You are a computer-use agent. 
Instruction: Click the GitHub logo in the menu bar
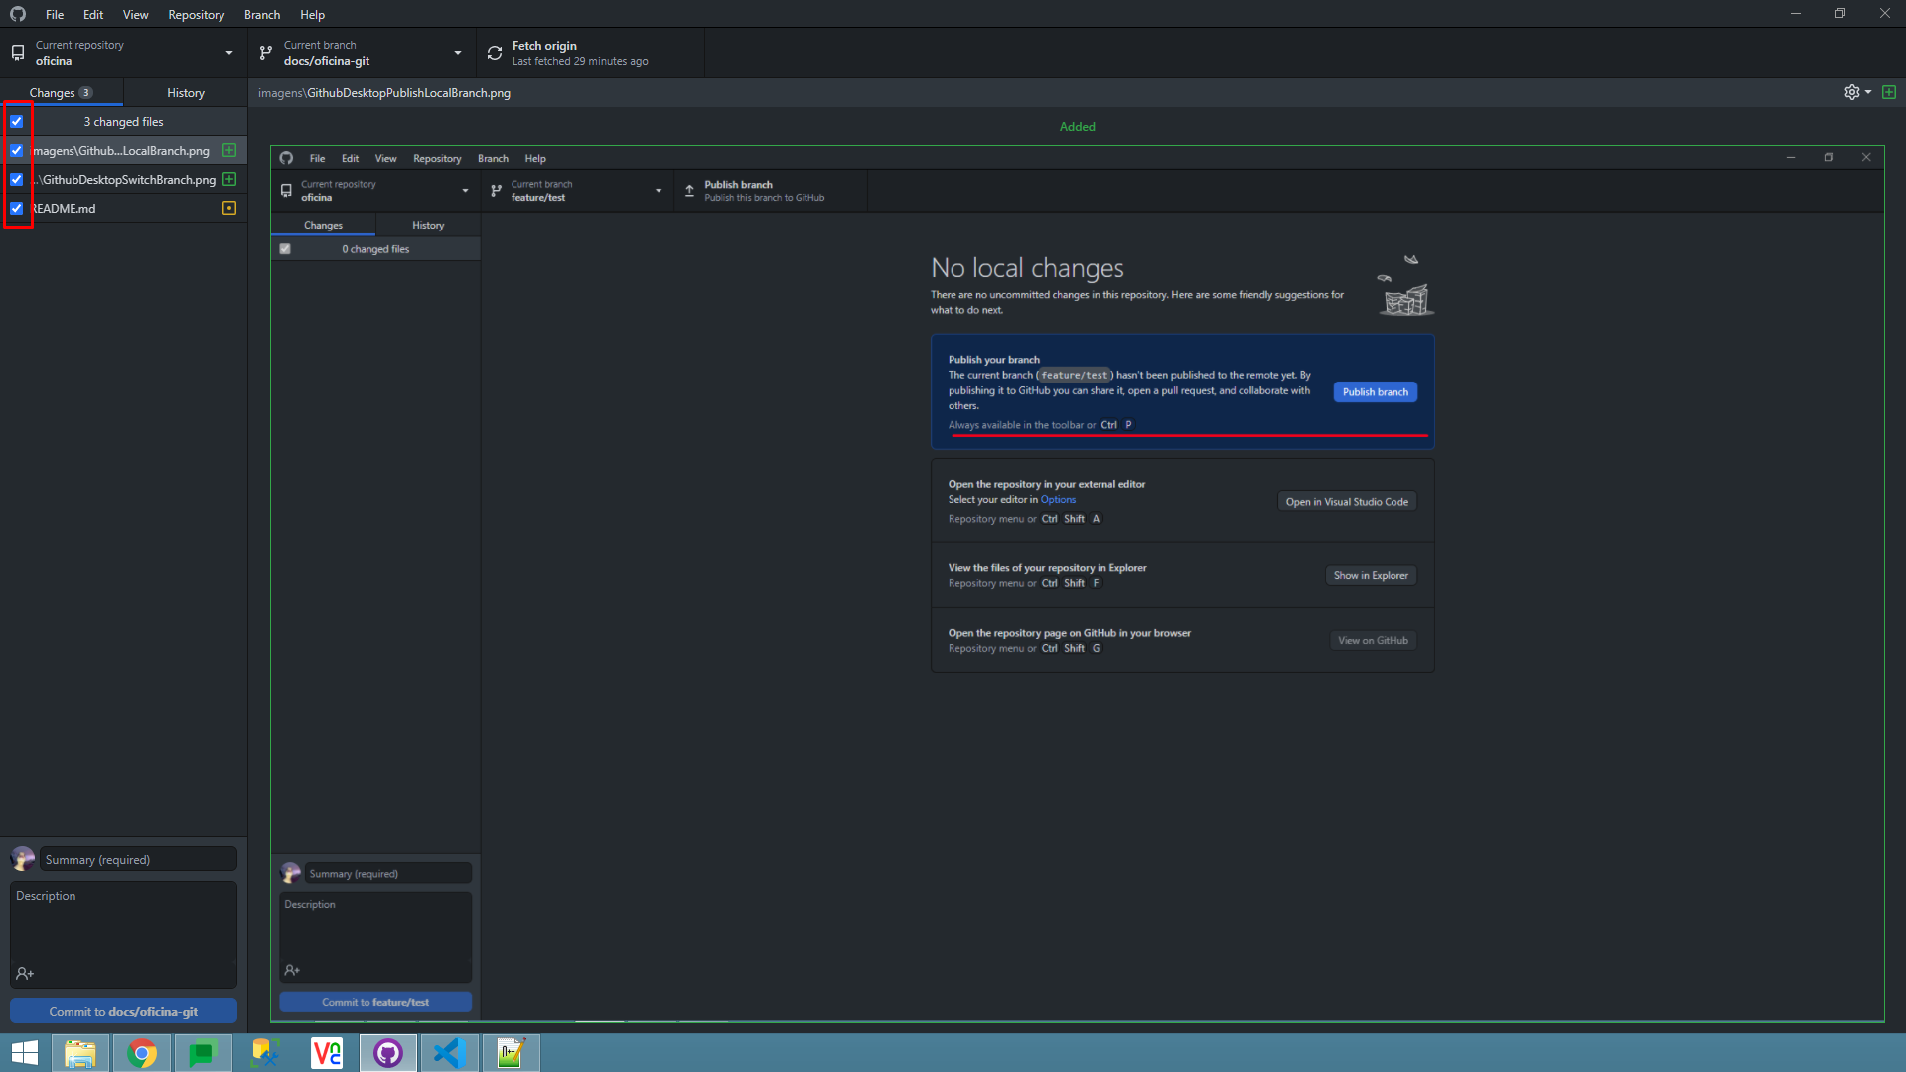click(x=18, y=14)
